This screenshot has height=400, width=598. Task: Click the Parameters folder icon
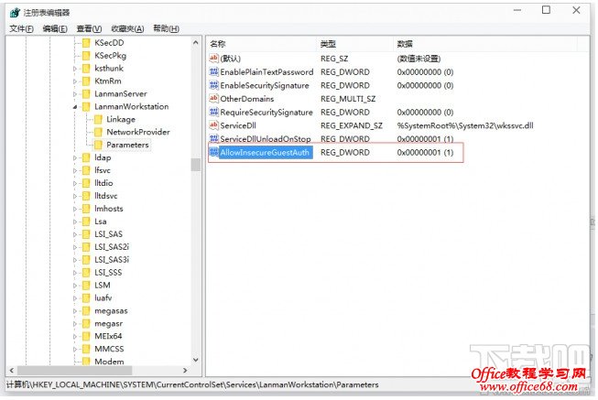(98, 145)
